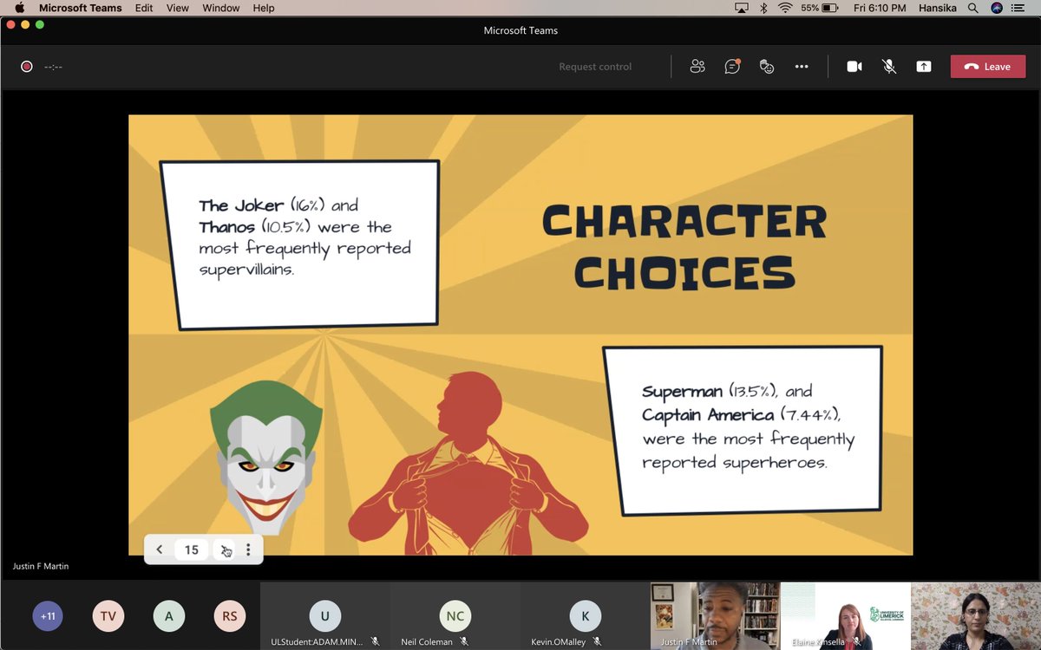
Task: Click the Superman superheroes text box
Action: [x=743, y=430]
